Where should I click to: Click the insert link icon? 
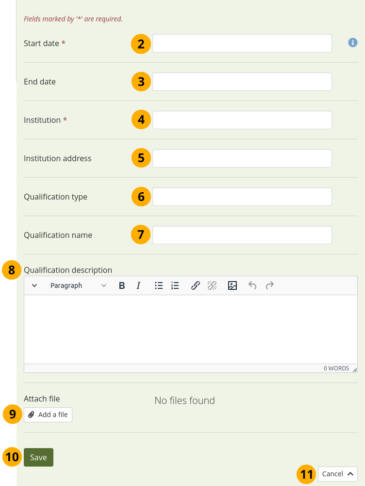(x=196, y=285)
